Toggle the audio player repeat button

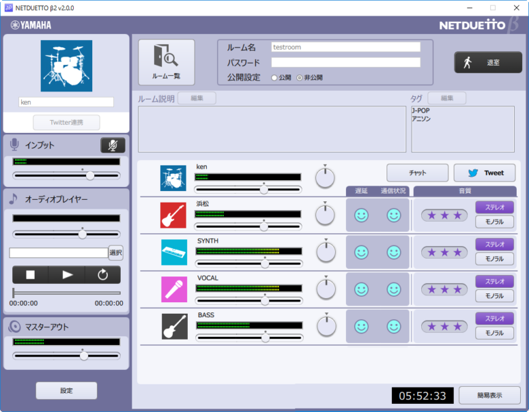coord(102,274)
